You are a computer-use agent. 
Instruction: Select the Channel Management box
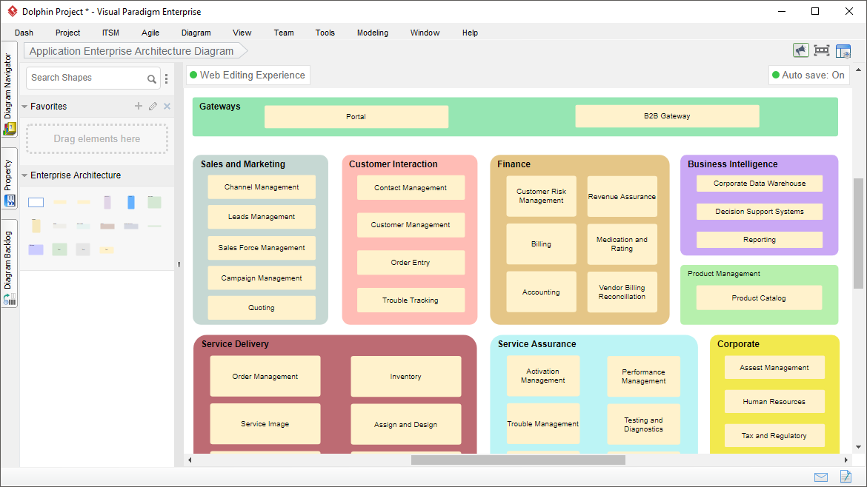(x=262, y=187)
